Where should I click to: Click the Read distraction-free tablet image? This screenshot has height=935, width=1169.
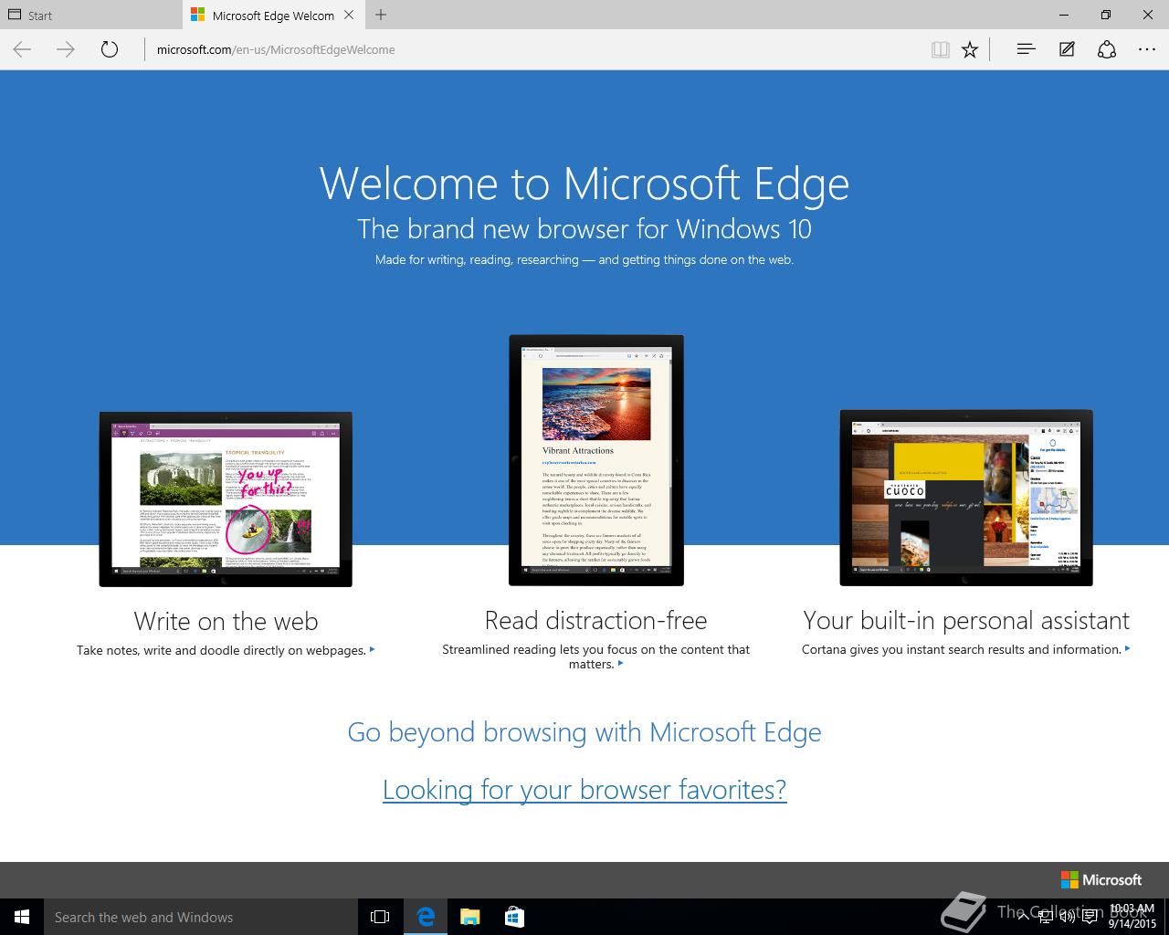click(596, 460)
